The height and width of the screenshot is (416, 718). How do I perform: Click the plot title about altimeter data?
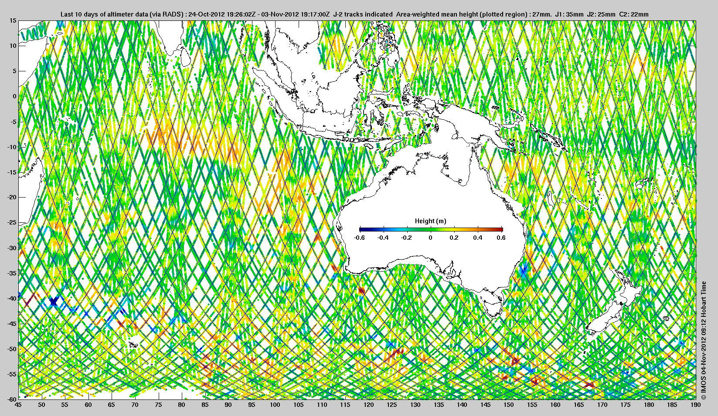(x=354, y=14)
